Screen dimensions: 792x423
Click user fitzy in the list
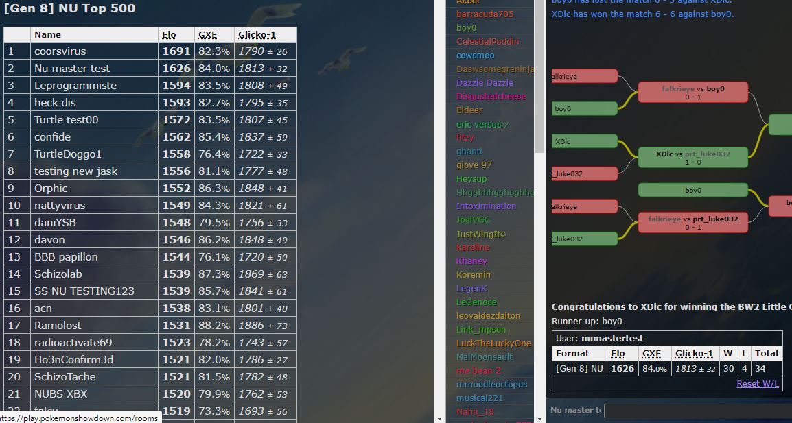465,137
